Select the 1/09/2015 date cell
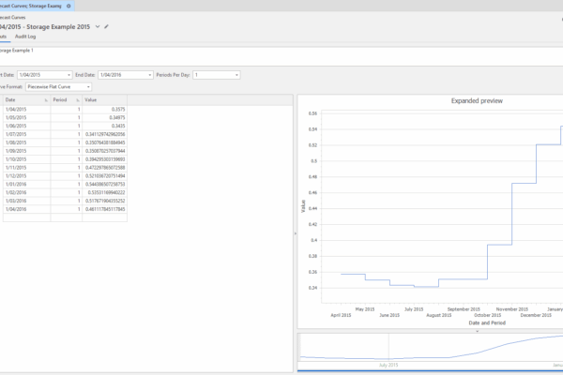 [x=27, y=151]
